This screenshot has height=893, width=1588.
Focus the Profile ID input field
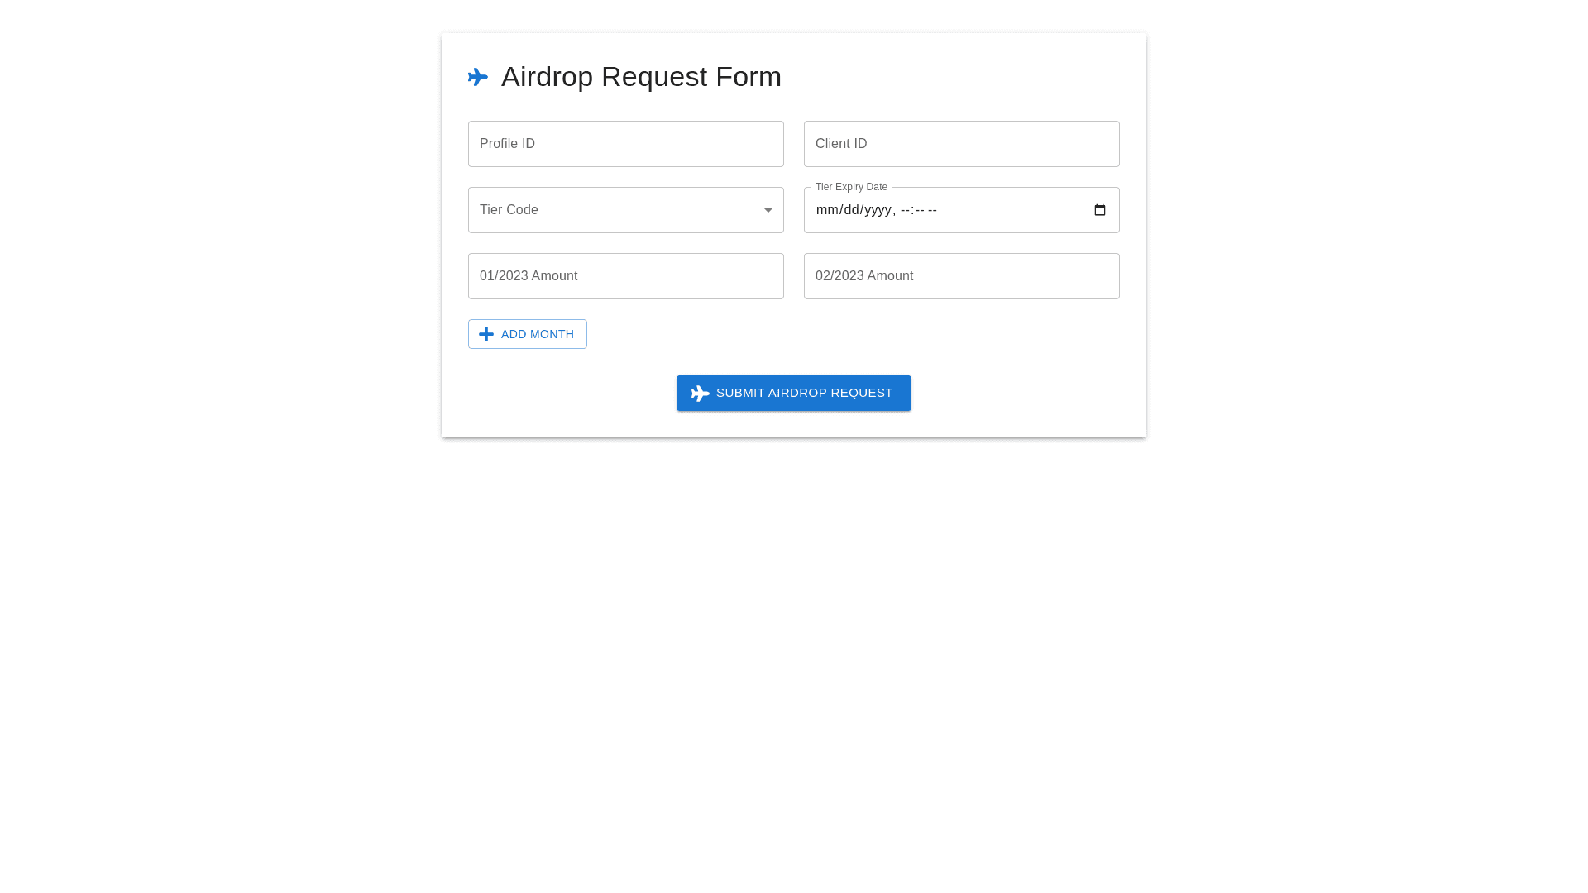(625, 143)
